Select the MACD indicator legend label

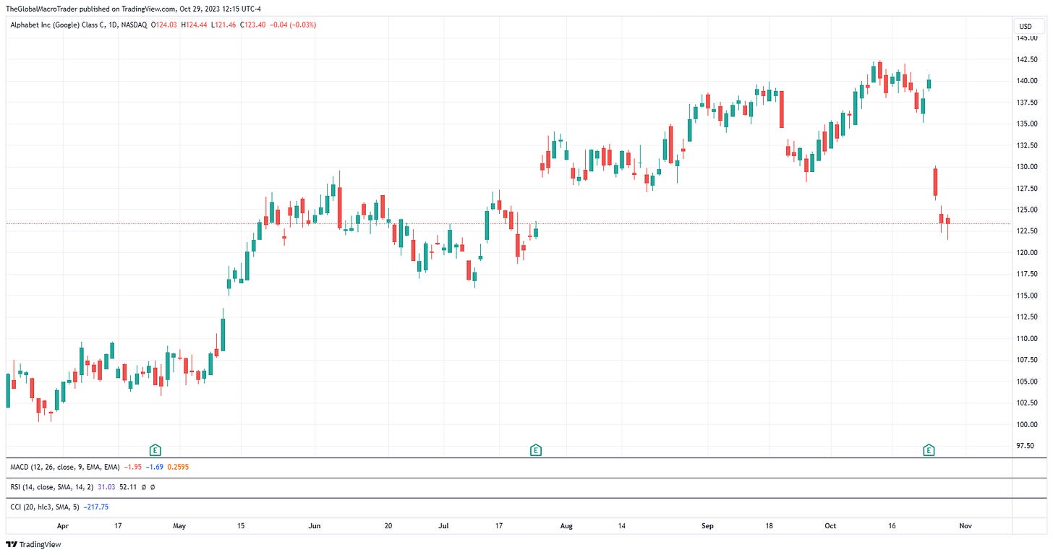(x=64, y=467)
